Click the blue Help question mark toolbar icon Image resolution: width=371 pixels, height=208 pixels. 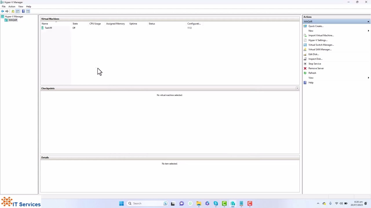click(x=23, y=11)
